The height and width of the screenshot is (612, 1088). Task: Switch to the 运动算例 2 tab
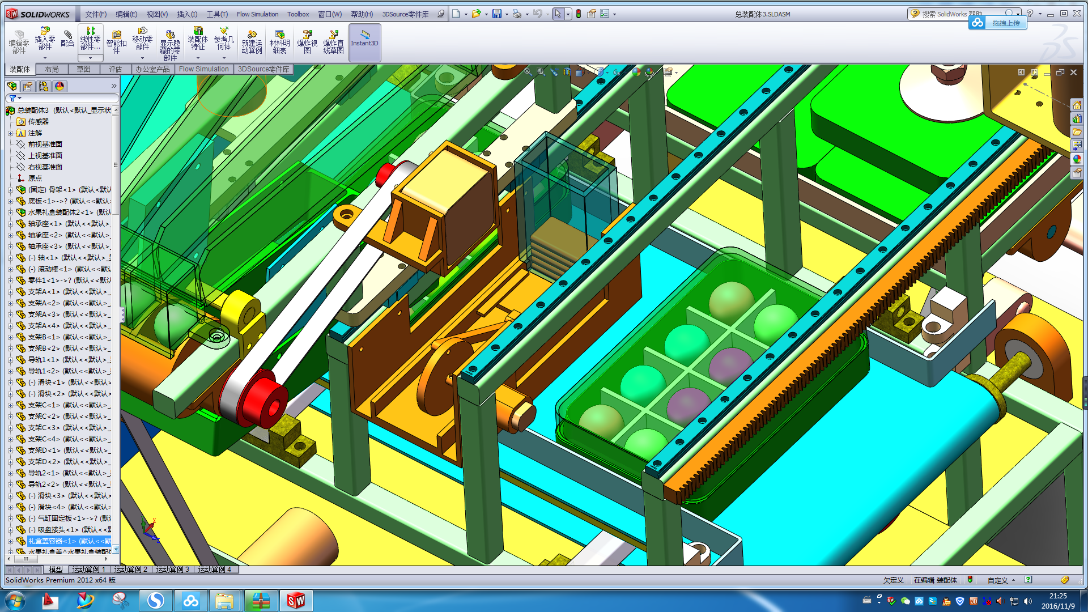(x=130, y=569)
